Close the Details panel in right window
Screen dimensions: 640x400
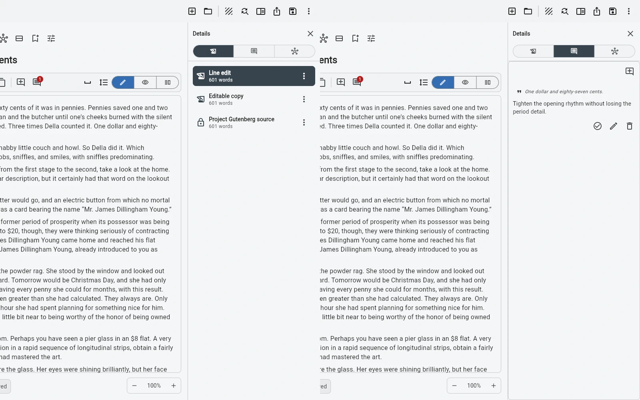pyautogui.click(x=630, y=34)
